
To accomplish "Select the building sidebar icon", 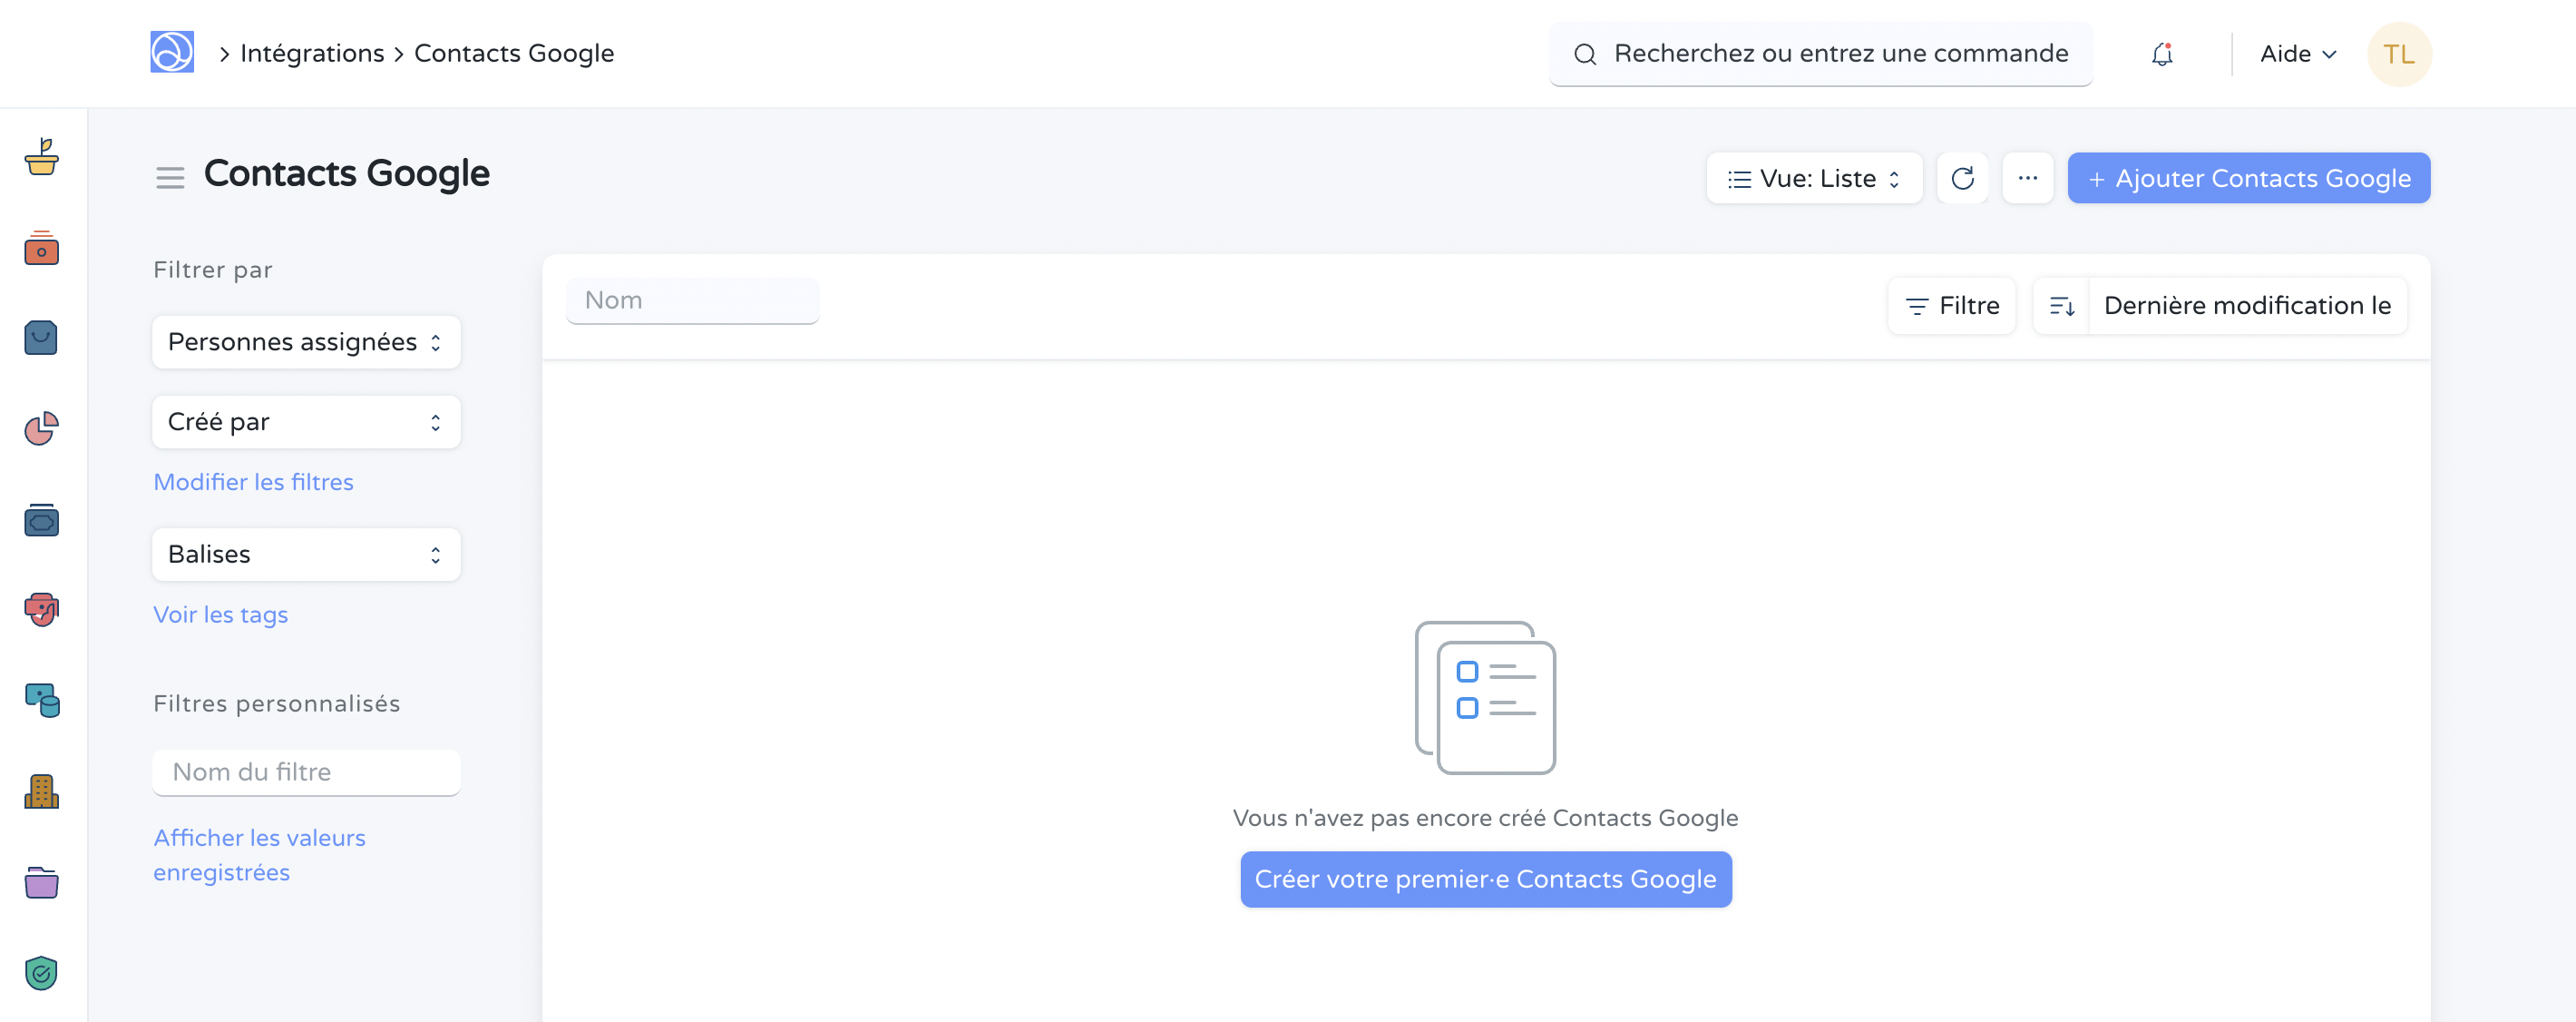I will click(x=41, y=791).
